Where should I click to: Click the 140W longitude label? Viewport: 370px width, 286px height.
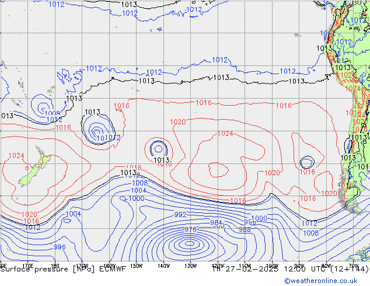(163, 266)
